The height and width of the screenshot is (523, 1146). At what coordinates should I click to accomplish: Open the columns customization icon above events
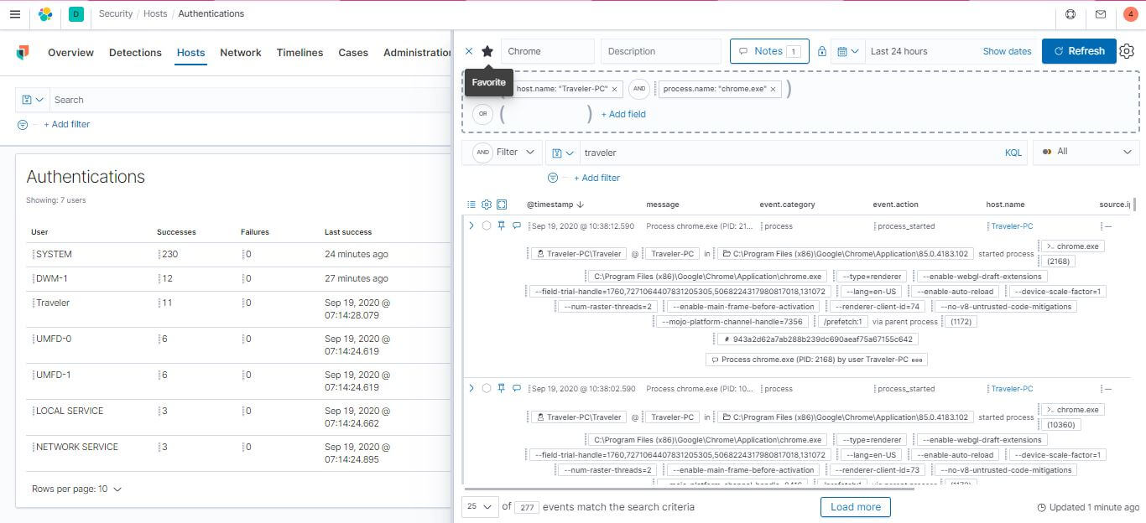[x=471, y=204]
